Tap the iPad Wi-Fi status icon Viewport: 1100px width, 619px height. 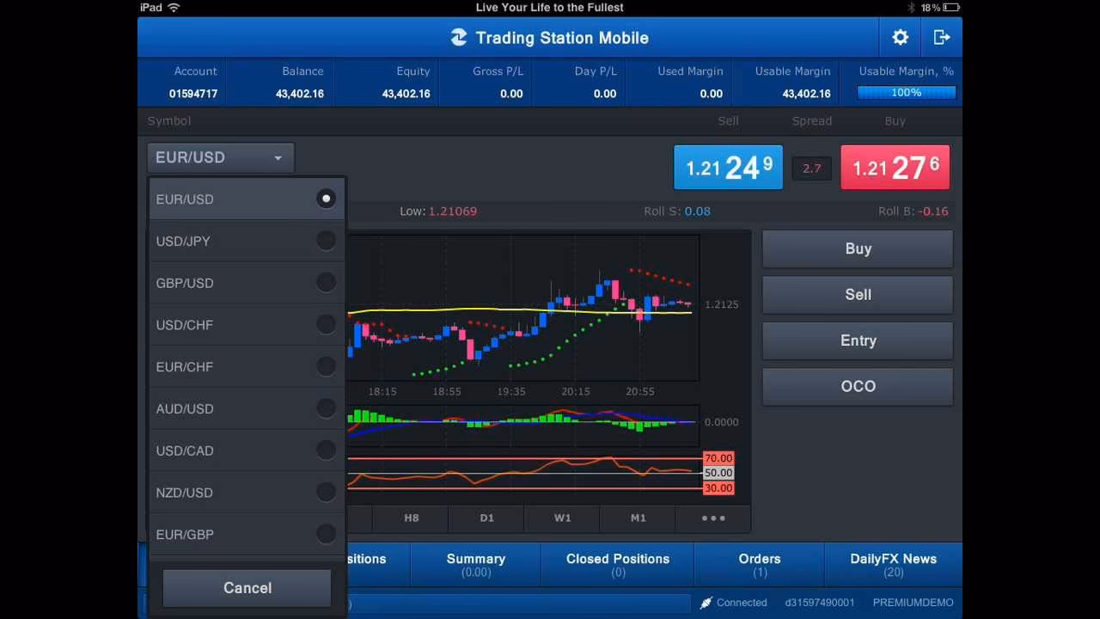[174, 7]
